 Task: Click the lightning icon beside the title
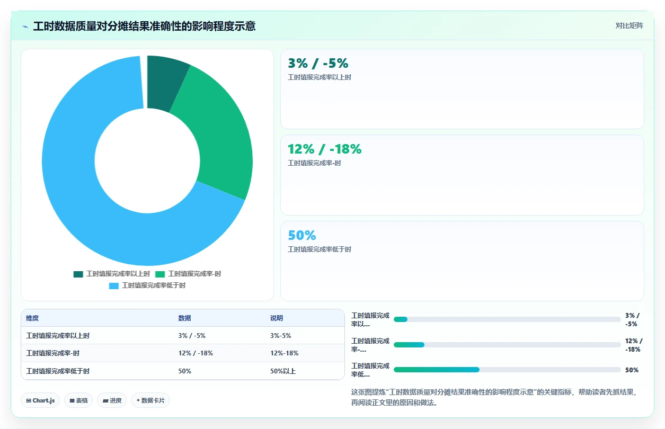pos(25,26)
